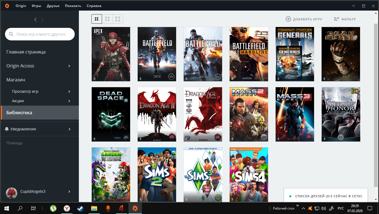379x214 pixels.
Task: Click the game search field
Action: click(40, 34)
